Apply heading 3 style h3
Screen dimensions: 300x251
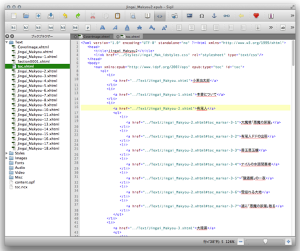[x=38, y=27]
